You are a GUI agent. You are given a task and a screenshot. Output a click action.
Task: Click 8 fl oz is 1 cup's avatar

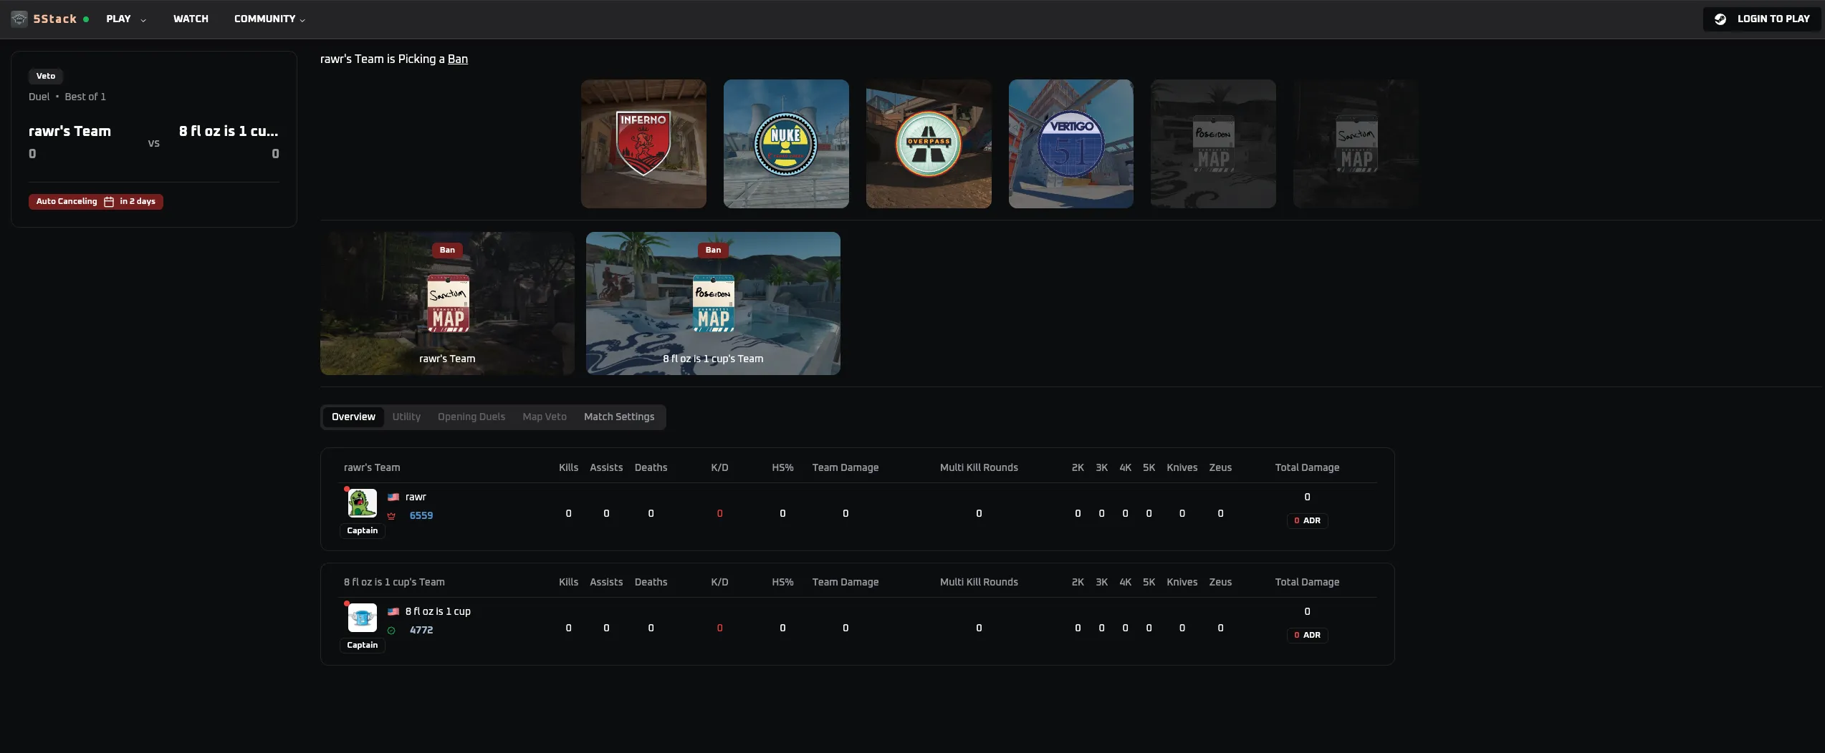tap(362, 618)
